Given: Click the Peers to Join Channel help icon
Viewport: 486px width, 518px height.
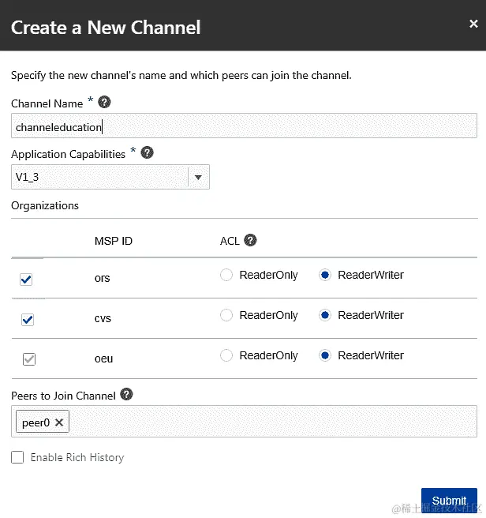Looking at the screenshot, I should tap(126, 395).
